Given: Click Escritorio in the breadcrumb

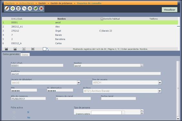Looking at the screenshot, I should (x=10, y=3).
